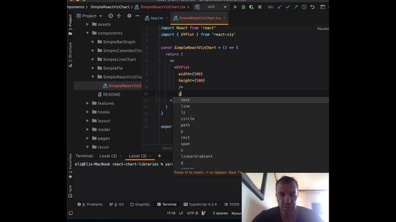Open the Git tool window tab

(x=117, y=204)
